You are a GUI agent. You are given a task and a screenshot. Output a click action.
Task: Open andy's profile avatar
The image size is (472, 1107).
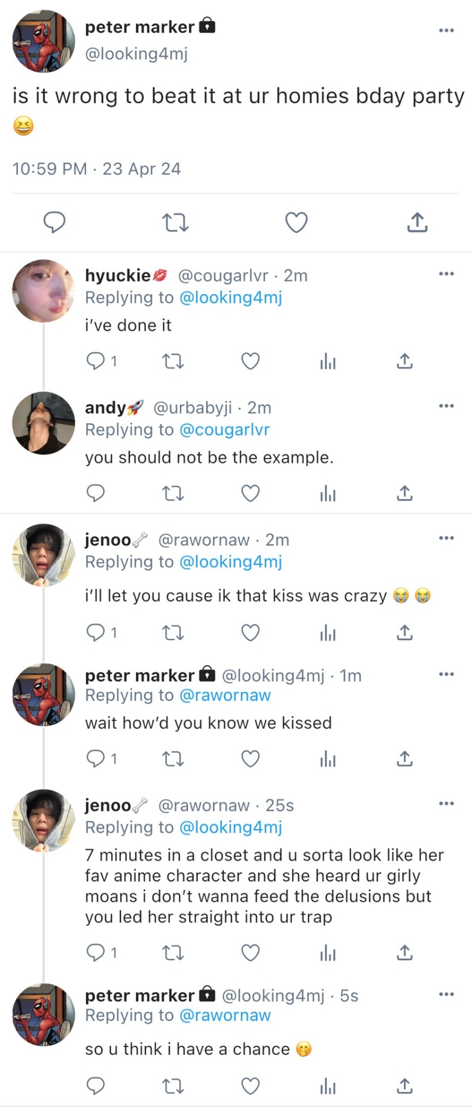click(x=44, y=423)
